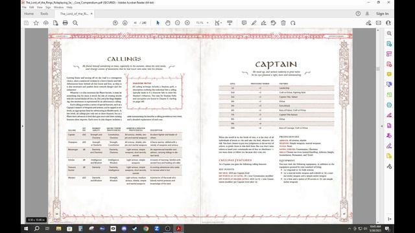Open the Edit menu
The height and width of the screenshot is (233, 415).
(32, 7)
